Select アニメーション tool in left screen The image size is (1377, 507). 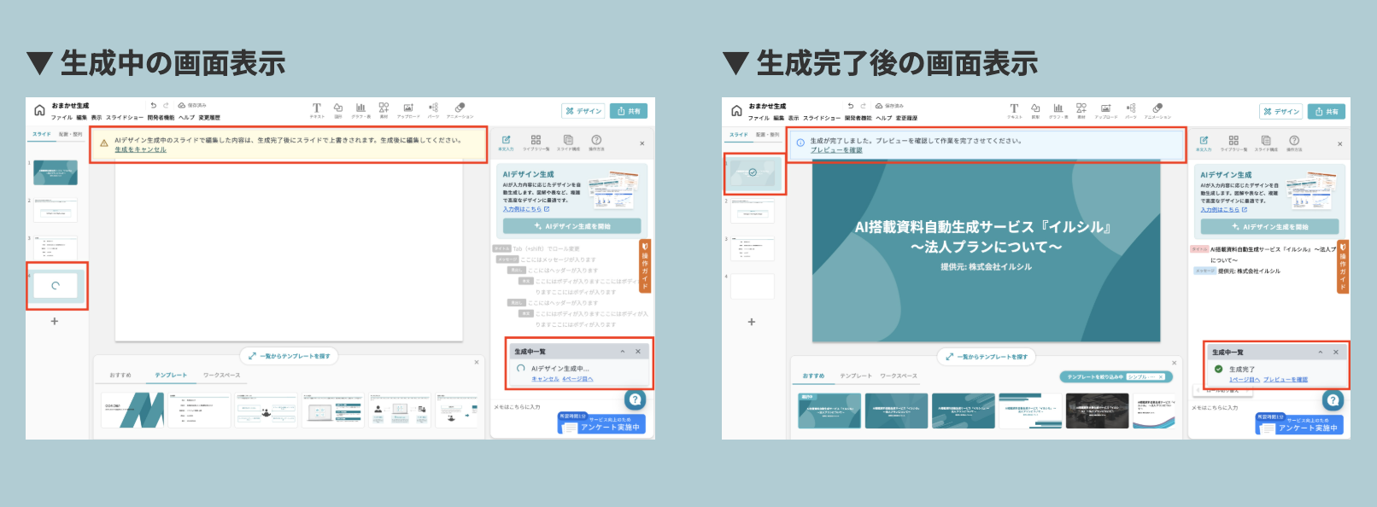coord(460,111)
